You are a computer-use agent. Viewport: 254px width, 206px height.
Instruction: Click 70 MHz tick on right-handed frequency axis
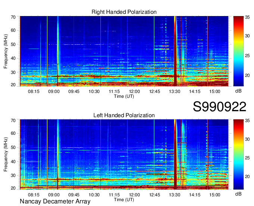tap(13, 17)
